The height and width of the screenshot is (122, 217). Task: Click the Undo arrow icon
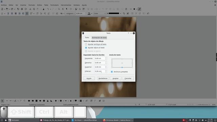click(48, 9)
